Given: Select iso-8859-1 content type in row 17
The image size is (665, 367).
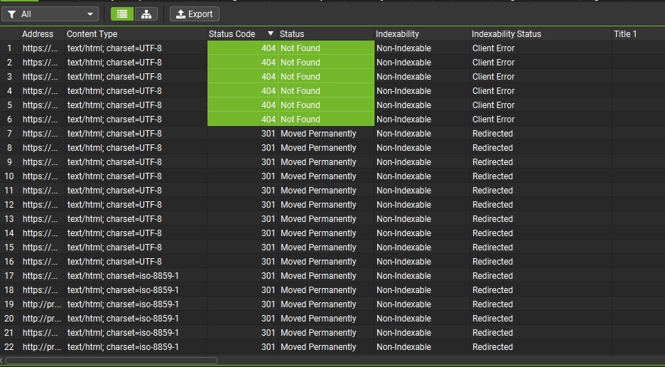Looking at the screenshot, I should tap(136, 276).
